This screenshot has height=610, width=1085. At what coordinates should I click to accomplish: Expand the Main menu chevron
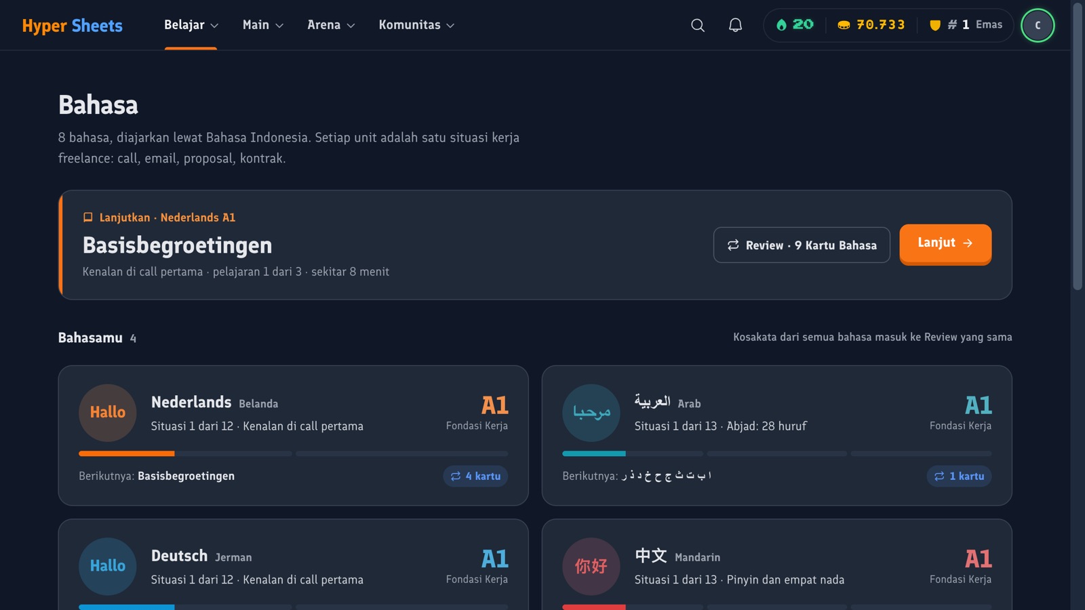click(279, 26)
